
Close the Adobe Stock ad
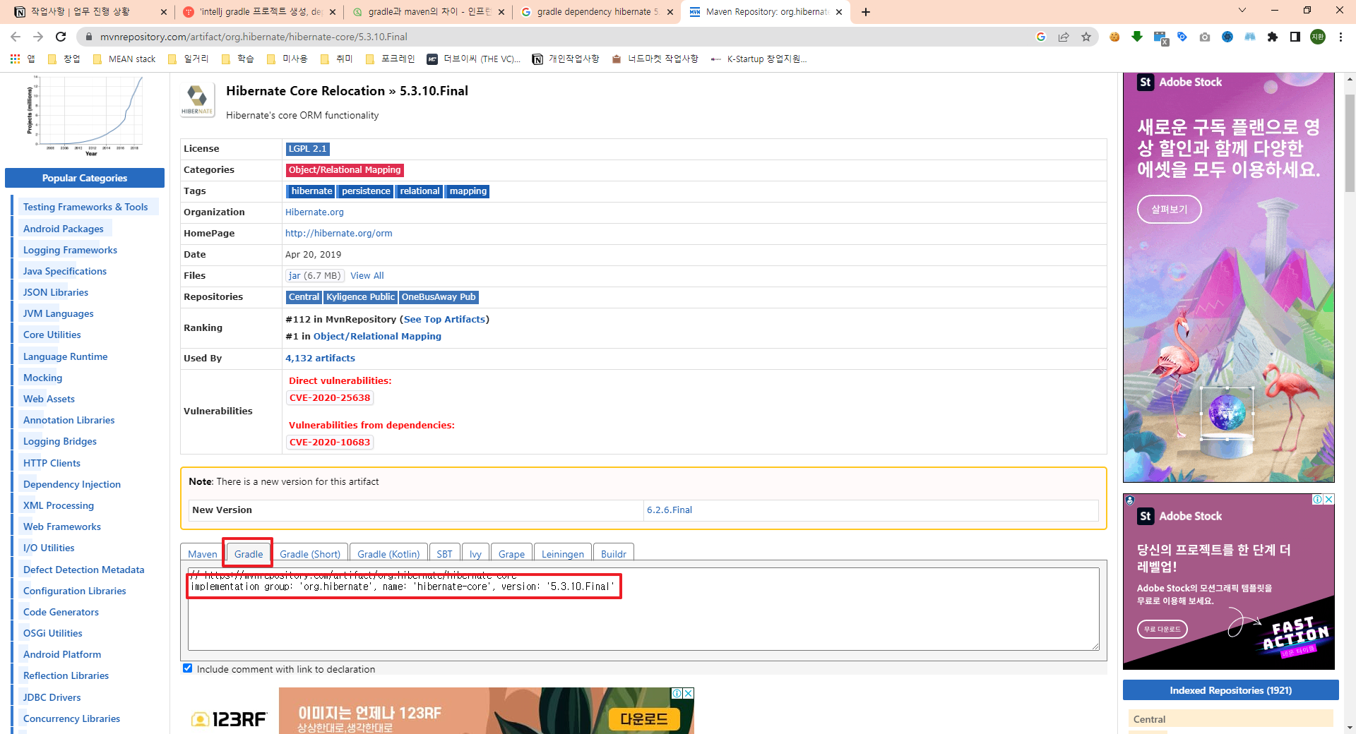click(1328, 499)
